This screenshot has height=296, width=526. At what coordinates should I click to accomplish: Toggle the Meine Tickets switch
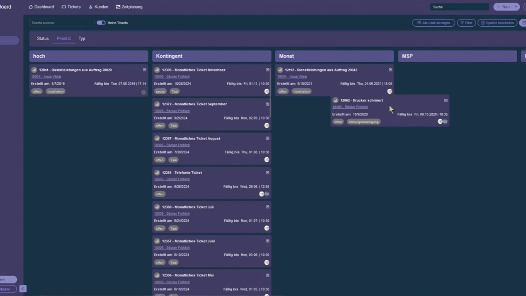(x=101, y=23)
